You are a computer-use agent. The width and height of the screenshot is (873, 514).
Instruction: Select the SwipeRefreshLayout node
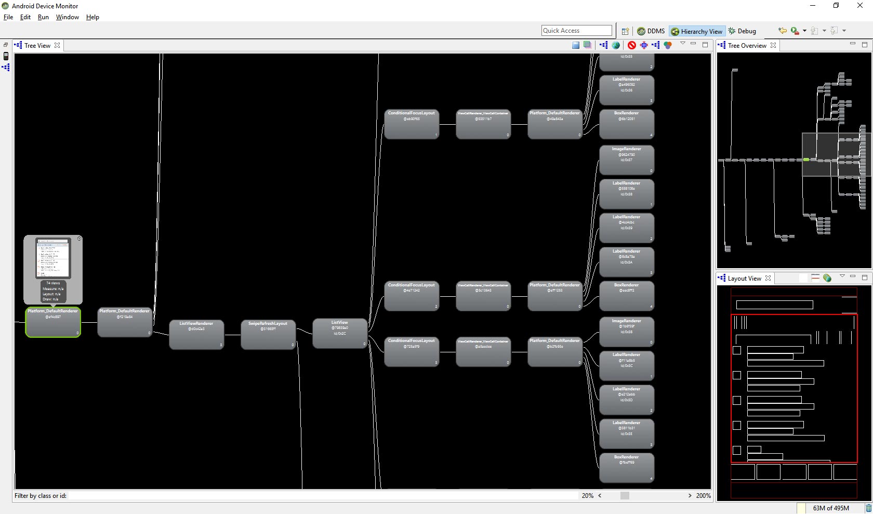click(x=268, y=334)
